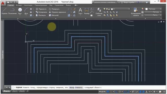Toggle the layer on/off lightbulb icon
167x94 pixels.
click(104, 9)
